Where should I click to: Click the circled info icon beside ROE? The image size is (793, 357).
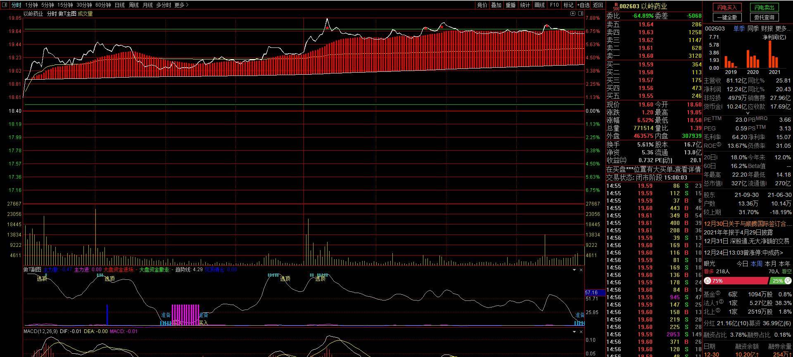click(719, 144)
